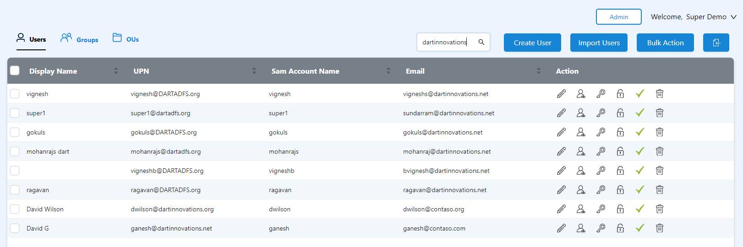Open the Bulk Action button
This screenshot has height=247, width=743.
tap(665, 43)
